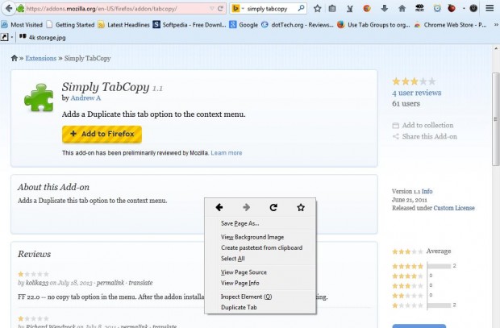
Task: Click the scrollbar up arrow
Action: click(x=496, y=48)
